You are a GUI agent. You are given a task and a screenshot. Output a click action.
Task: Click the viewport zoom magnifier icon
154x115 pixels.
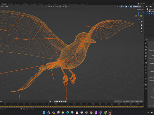click(x=141, y=22)
